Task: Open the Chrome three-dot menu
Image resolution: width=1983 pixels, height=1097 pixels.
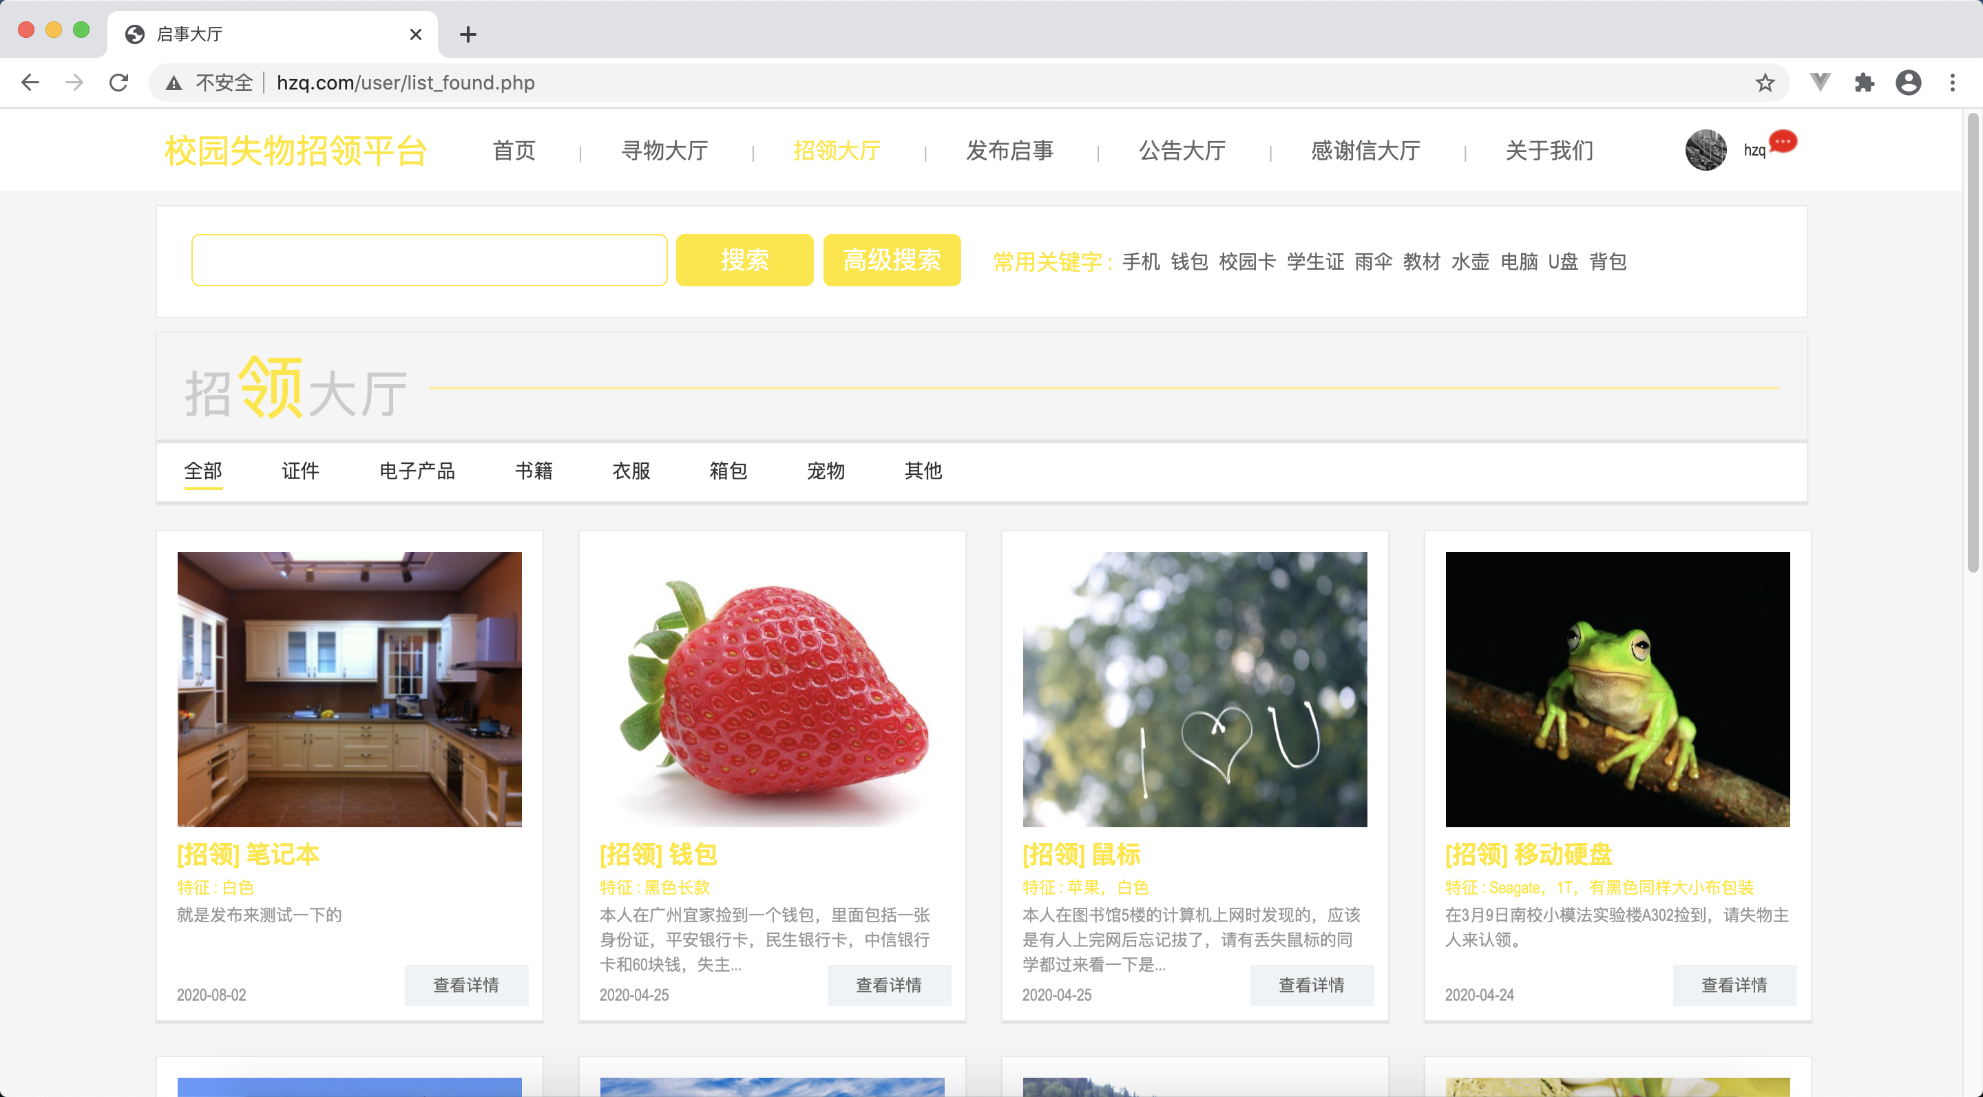Action: 1952,83
